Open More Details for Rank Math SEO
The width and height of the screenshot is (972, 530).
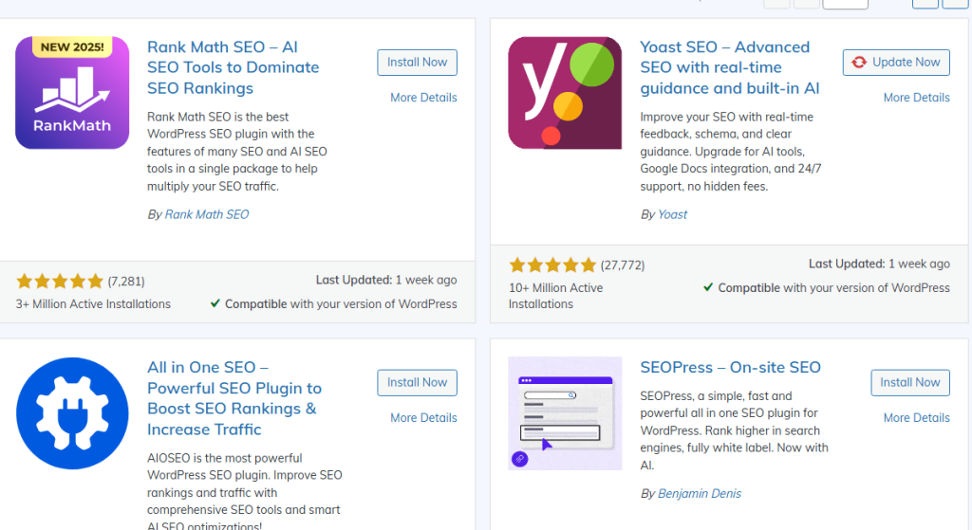point(423,98)
